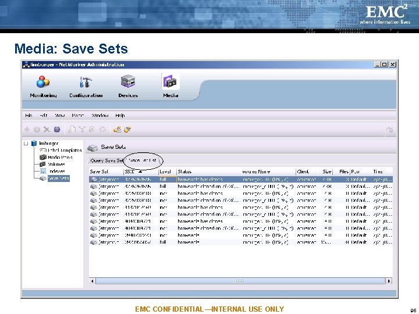The image size is (419, 314).
Task: Open the Help menu
Action: coord(120,115)
